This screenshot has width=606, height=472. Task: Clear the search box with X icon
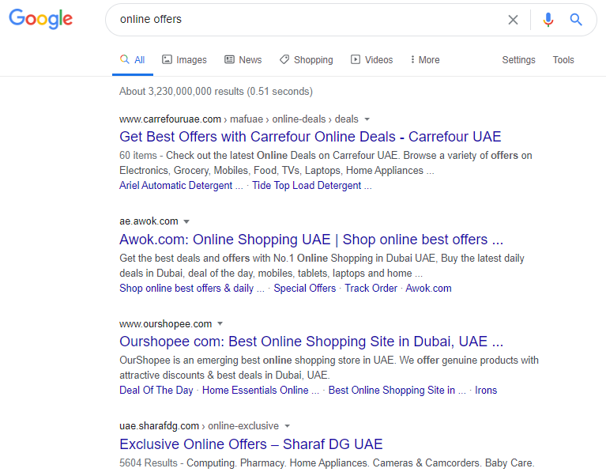513,20
